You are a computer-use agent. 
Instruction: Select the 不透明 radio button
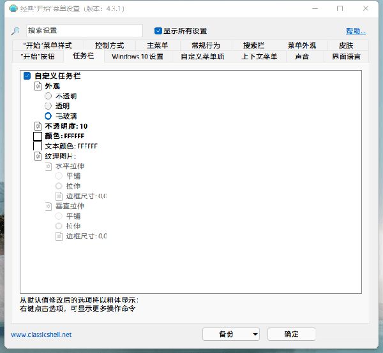[x=49, y=96]
